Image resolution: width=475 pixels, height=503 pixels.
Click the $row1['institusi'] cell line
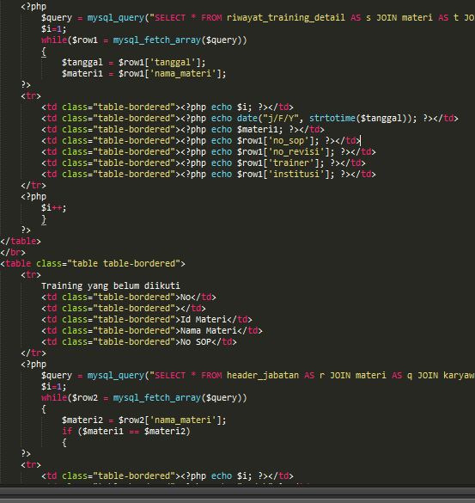click(209, 175)
